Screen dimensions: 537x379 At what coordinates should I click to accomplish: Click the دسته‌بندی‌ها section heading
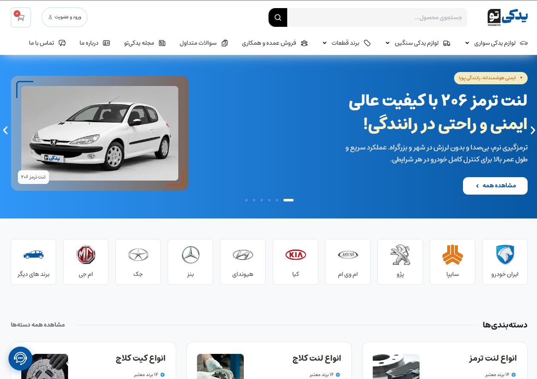click(505, 324)
